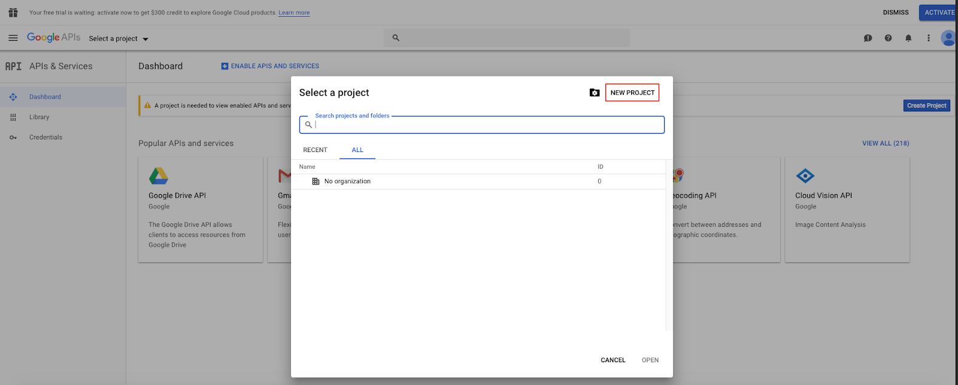Click the Dashboard page heading

coord(160,66)
